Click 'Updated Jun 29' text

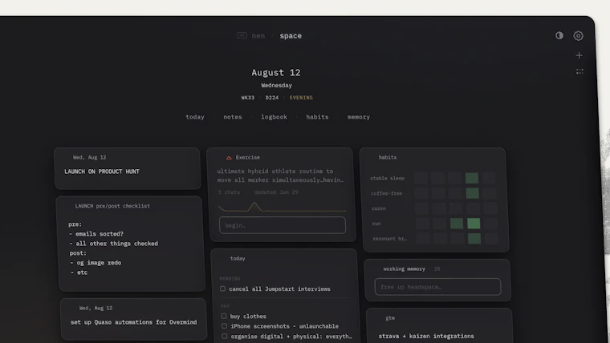pyautogui.click(x=276, y=192)
